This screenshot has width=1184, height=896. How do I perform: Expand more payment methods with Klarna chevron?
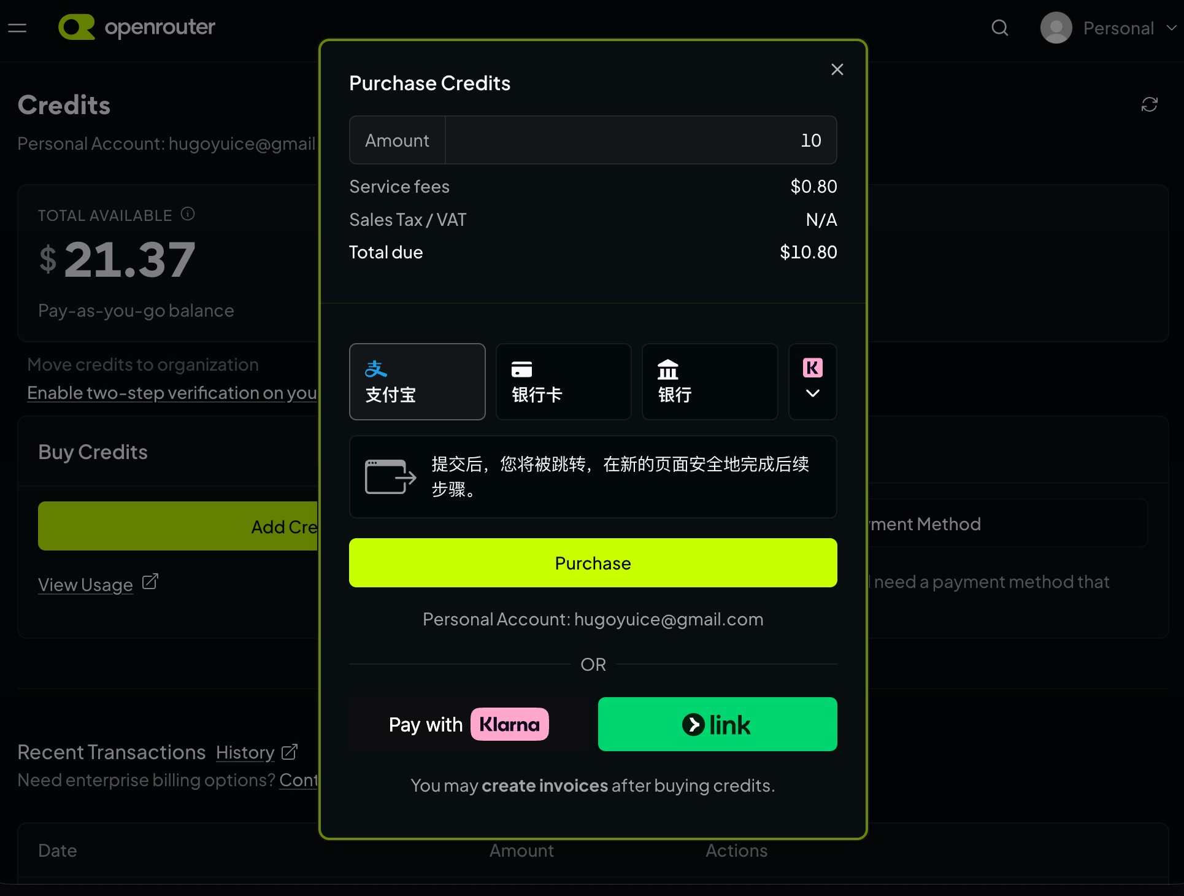pyautogui.click(x=813, y=382)
